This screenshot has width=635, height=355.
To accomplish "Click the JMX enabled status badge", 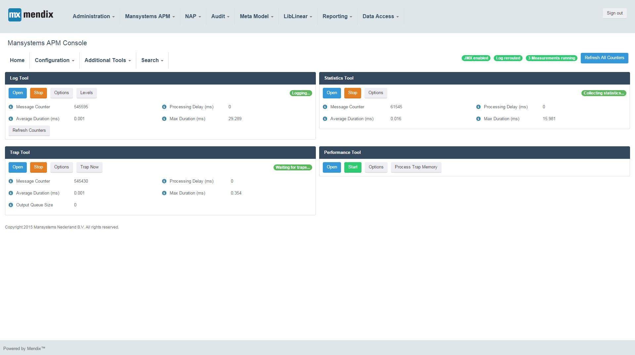I will pos(476,58).
